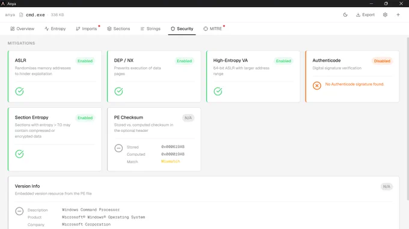Click Section Entropy check icon
The image size is (409, 229).
tap(19, 154)
